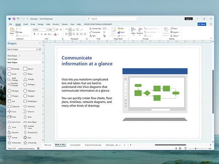Switch to Use templates page tab
Viewport: 219px width, 164px height.
click(x=75, y=145)
